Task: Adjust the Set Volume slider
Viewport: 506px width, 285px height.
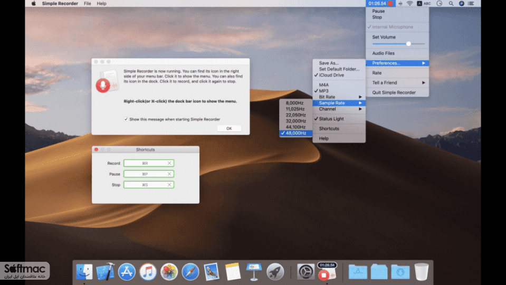Action: click(x=398, y=44)
